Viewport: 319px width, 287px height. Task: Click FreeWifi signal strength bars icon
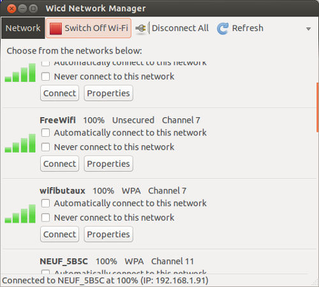coord(20,143)
